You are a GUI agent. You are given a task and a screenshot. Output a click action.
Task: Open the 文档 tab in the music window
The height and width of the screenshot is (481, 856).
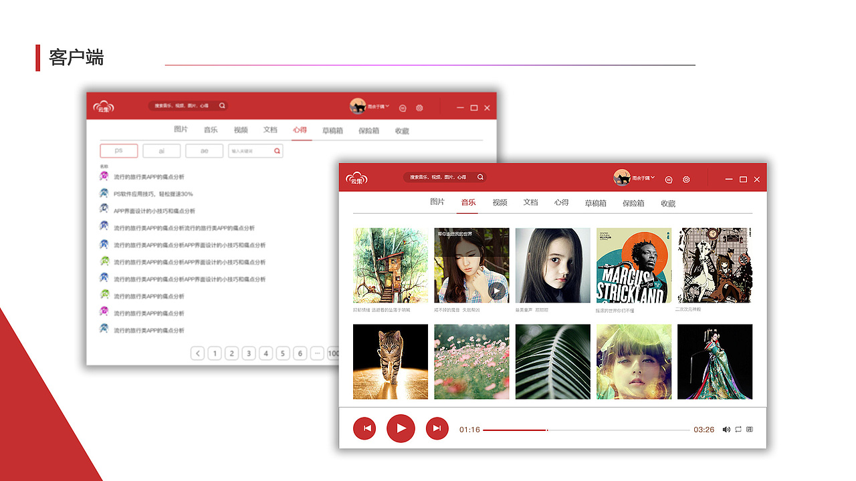[530, 202]
